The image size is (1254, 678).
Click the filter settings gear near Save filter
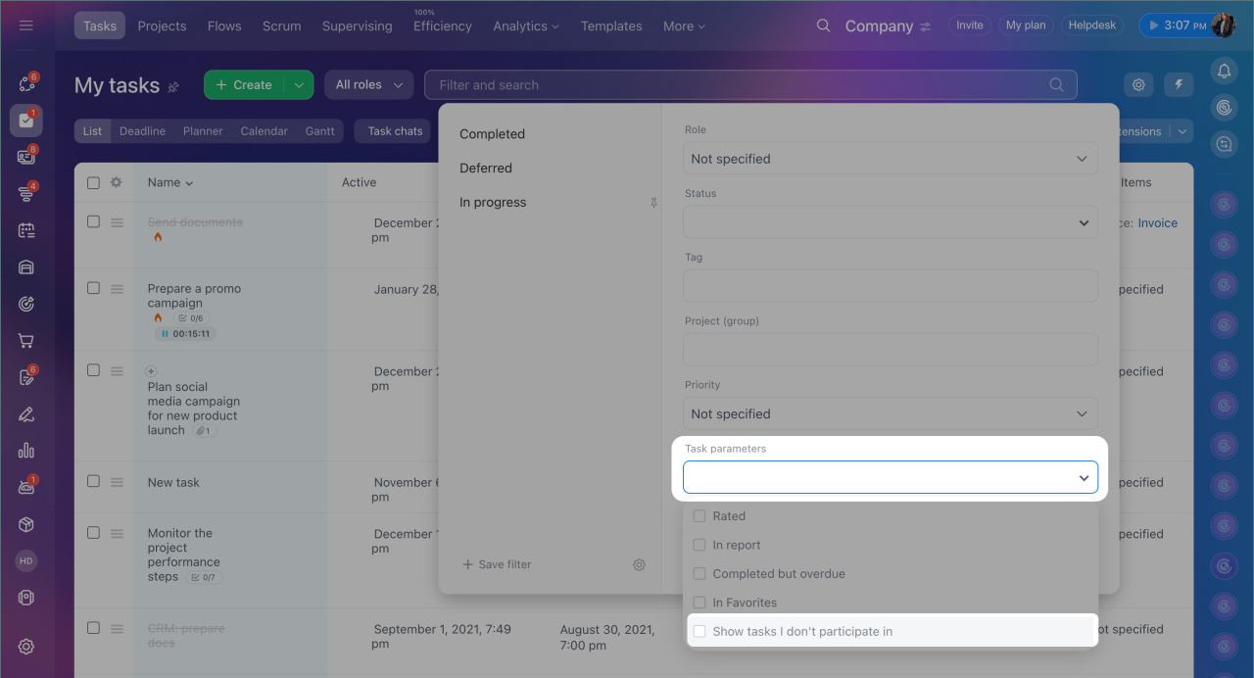point(639,564)
